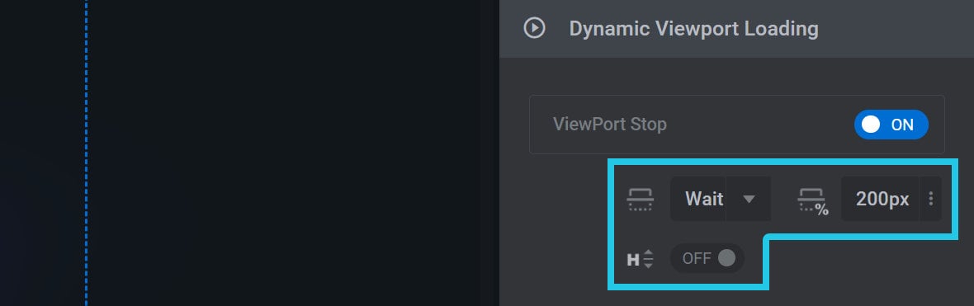
Task: Click the arrow beside the Wait selection
Action: click(x=749, y=200)
